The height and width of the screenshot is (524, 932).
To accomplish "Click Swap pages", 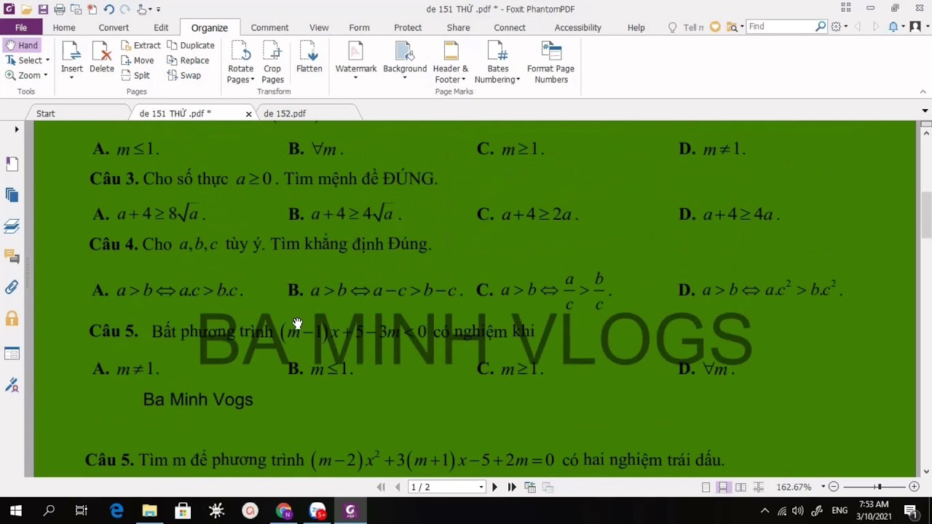I will pos(184,75).
